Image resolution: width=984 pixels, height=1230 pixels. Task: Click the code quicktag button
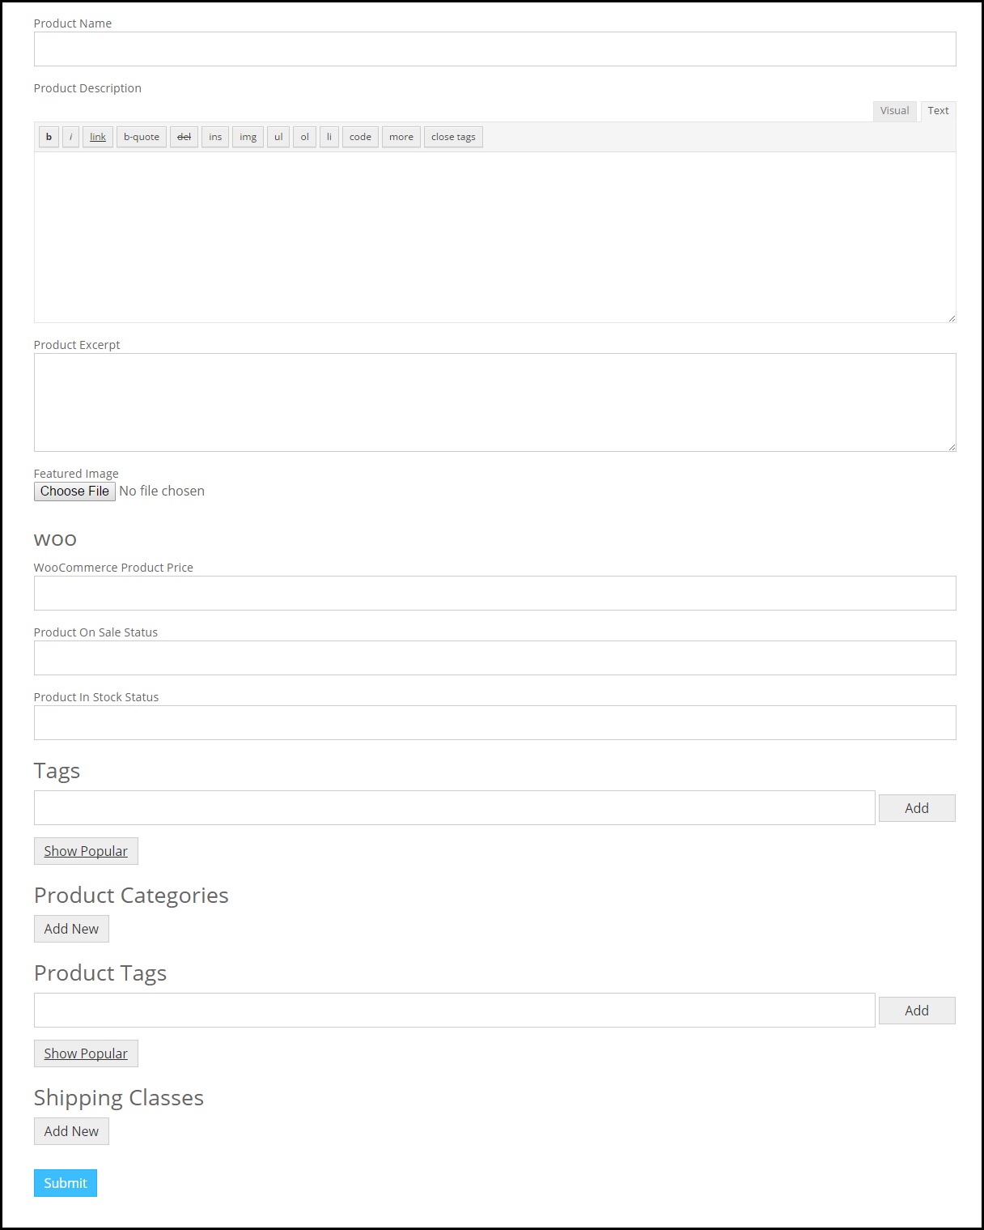(x=360, y=137)
